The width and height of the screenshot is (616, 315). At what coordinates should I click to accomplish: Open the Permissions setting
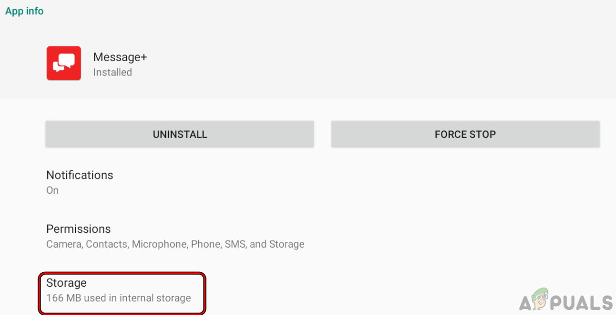click(78, 229)
